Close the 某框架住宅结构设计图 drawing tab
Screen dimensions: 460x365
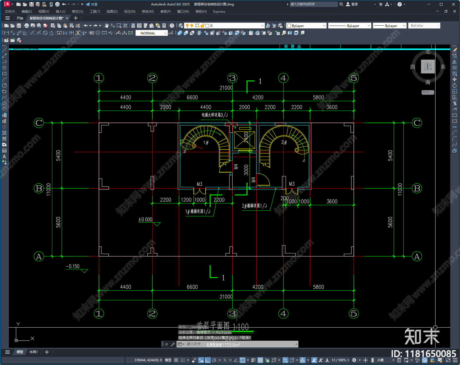(x=67, y=18)
